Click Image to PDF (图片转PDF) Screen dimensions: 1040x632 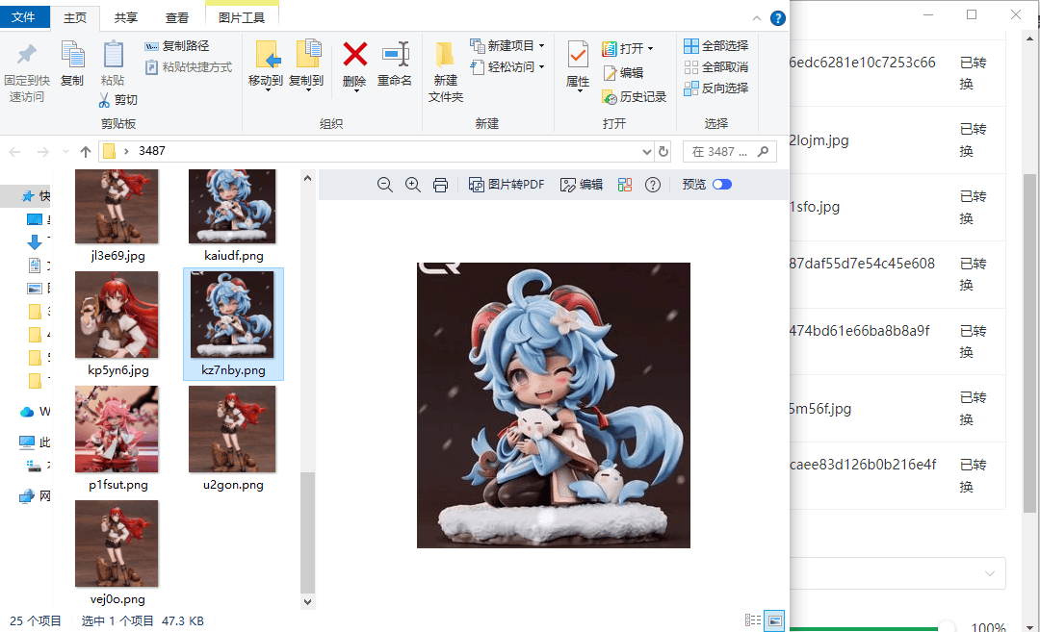(x=507, y=185)
